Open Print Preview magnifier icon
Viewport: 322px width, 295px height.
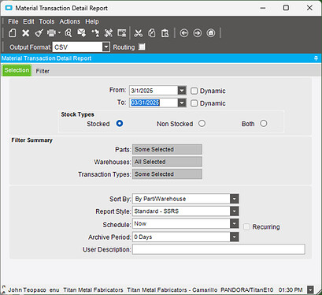68,33
